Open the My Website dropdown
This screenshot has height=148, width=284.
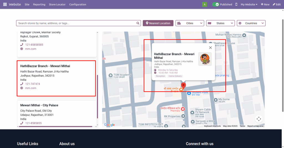tap(249, 4)
